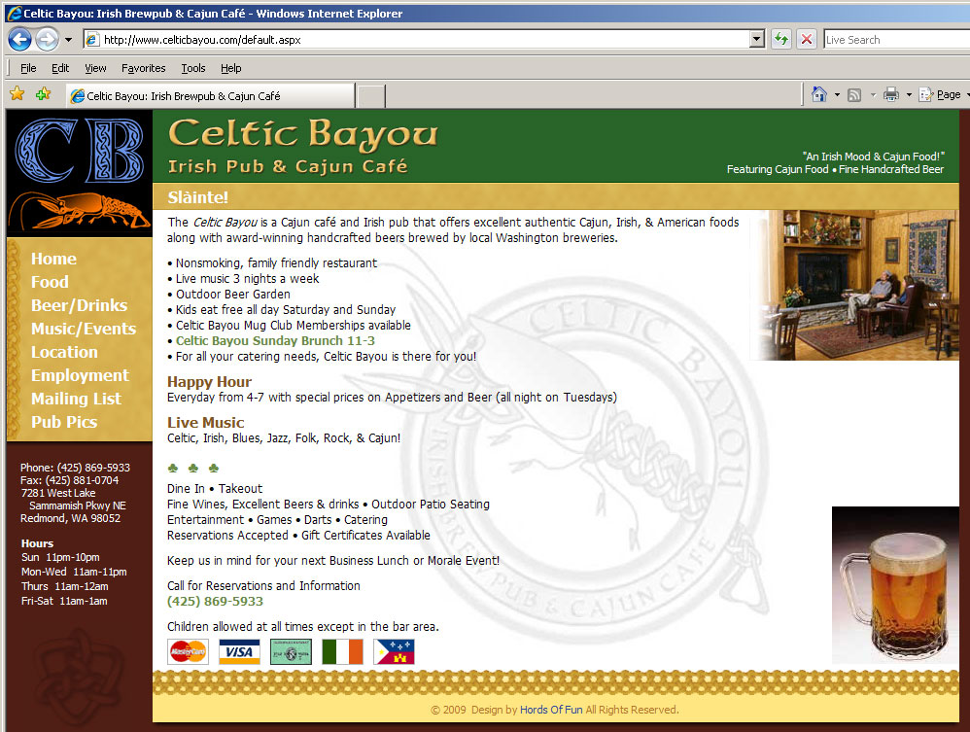This screenshot has width=970, height=732.
Task: Open the Pub Pics link
Action: [64, 422]
